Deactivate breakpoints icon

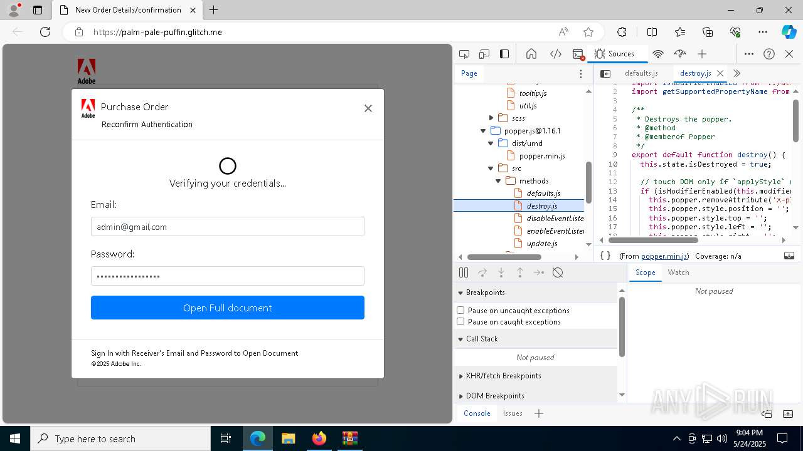558,272
